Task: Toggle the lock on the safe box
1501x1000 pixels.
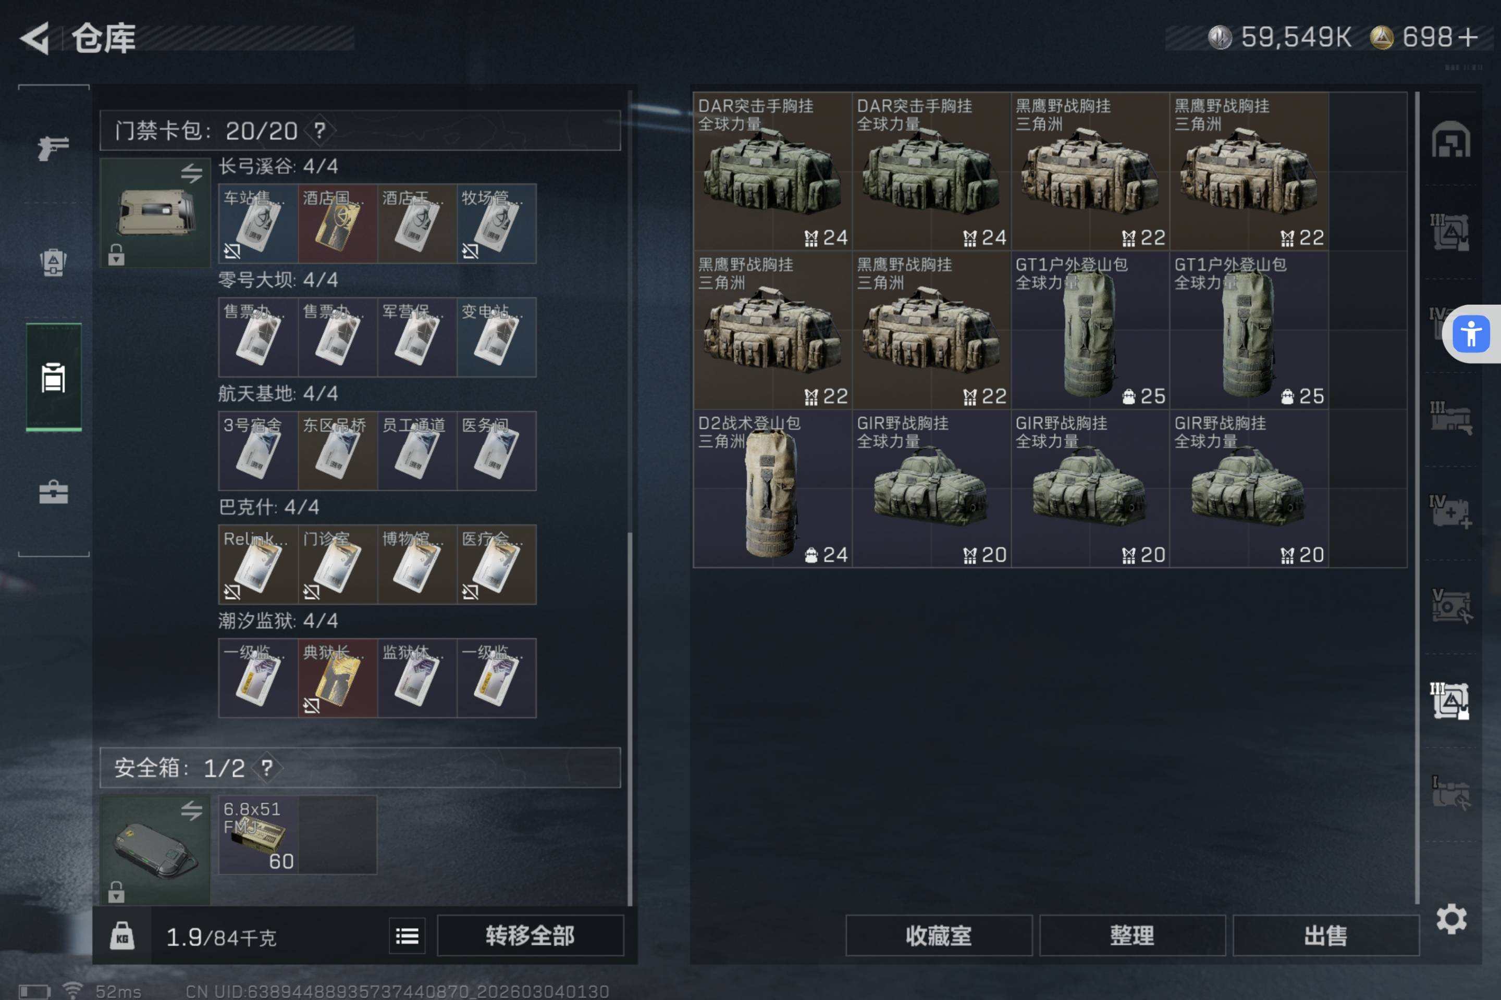Action: (116, 892)
